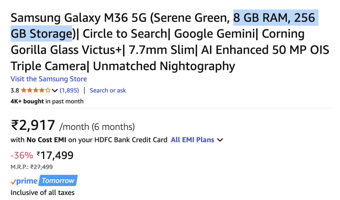Click the /month (6 months) text
The height and width of the screenshot is (200, 340).
[97, 127]
